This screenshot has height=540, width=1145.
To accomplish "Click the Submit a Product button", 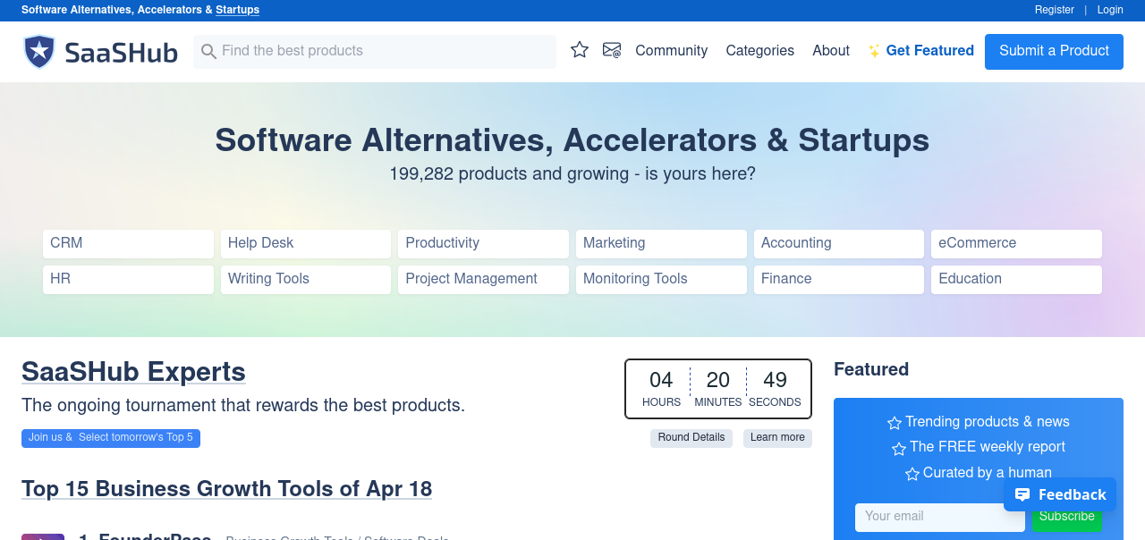I will pyautogui.click(x=1054, y=51).
